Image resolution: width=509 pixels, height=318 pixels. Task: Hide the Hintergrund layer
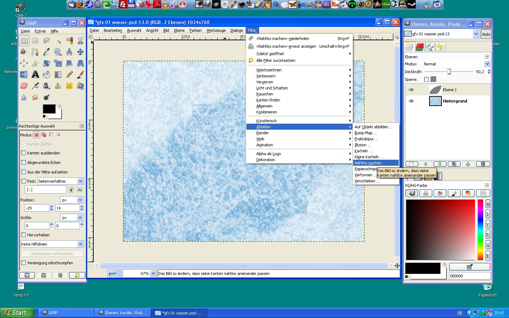[411, 101]
